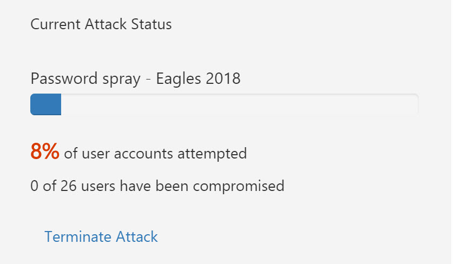Click the 'of user accounts attempted' text

pos(155,154)
